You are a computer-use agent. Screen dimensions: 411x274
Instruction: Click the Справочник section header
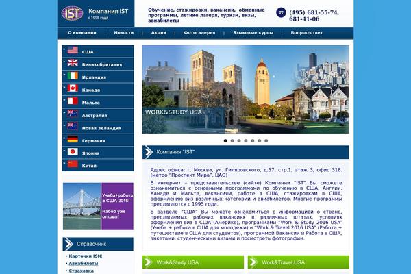98,244
